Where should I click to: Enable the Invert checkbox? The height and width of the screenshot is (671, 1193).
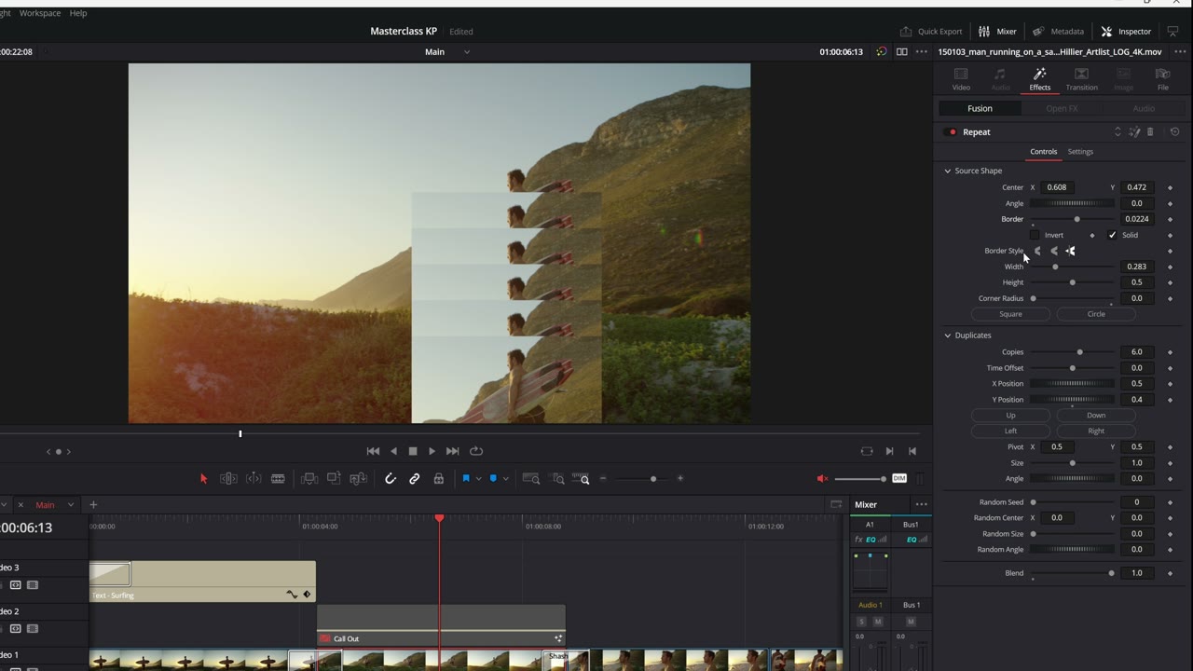pyautogui.click(x=1035, y=235)
